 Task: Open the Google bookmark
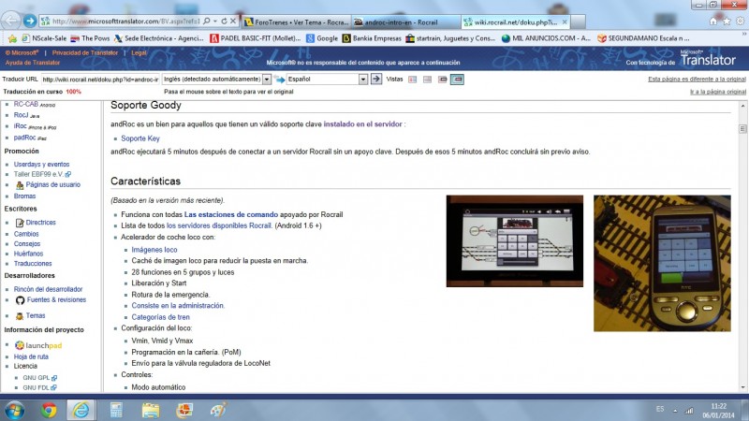pyautogui.click(x=322, y=38)
